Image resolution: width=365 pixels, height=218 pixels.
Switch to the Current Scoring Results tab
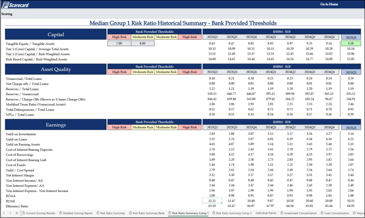point(39,213)
